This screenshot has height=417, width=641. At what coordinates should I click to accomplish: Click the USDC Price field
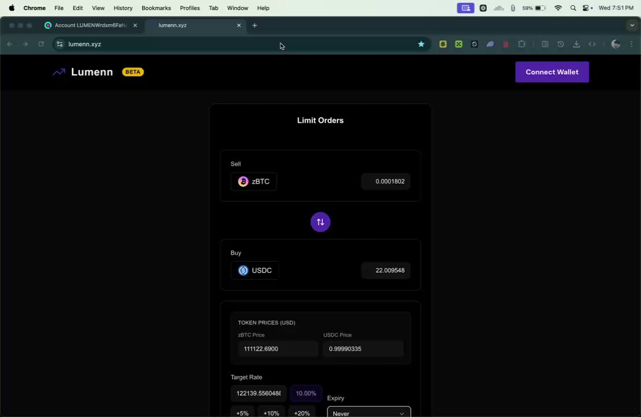pos(363,349)
